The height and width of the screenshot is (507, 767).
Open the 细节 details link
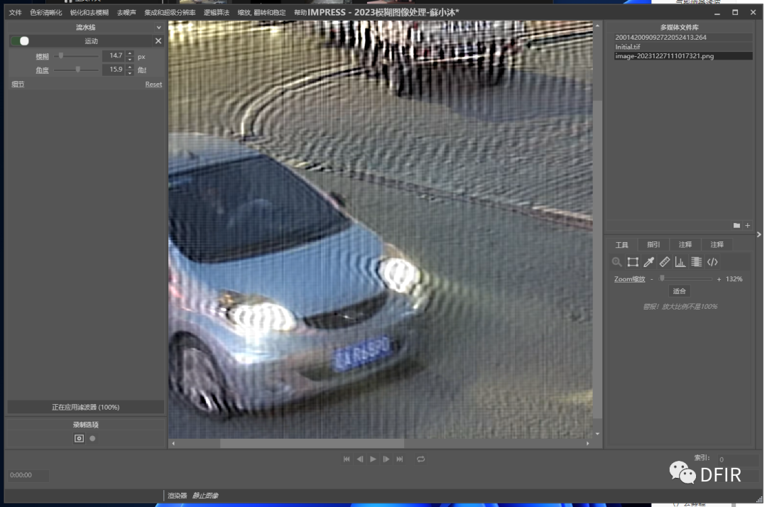18,84
